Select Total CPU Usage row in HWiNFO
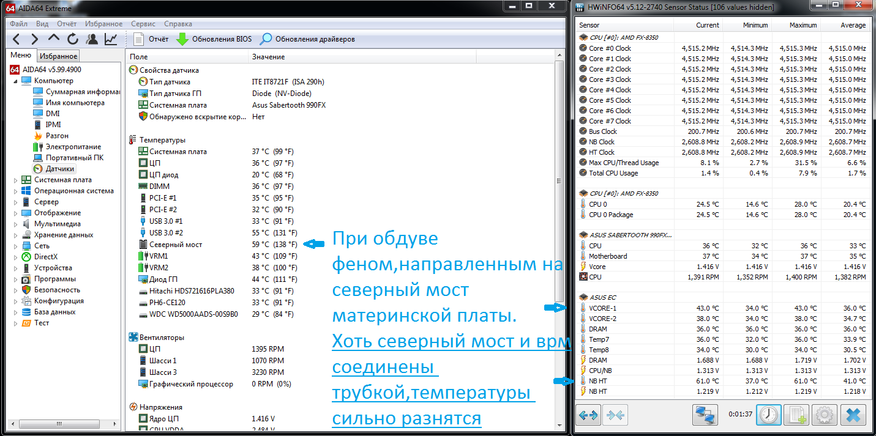The width and height of the screenshot is (876, 436). point(722,173)
